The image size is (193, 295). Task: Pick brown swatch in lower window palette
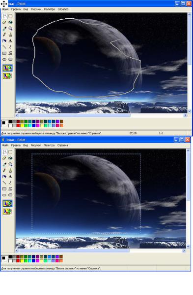61,257
